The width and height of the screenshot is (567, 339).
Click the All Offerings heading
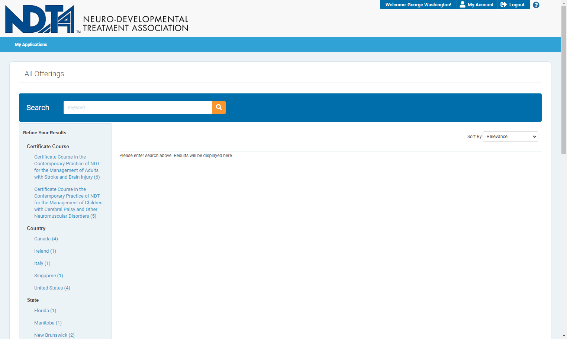(44, 74)
